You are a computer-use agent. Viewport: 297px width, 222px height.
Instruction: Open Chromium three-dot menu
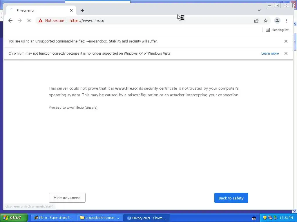(287, 21)
